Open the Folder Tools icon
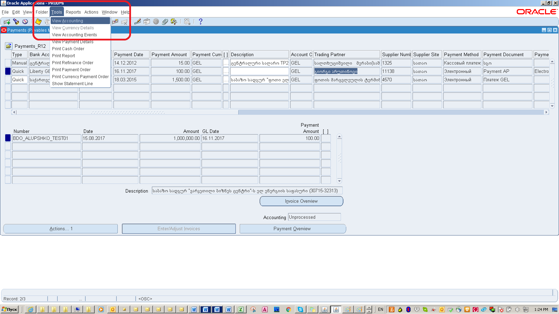The height and width of the screenshot is (314, 559). pyautogui.click(x=174, y=21)
